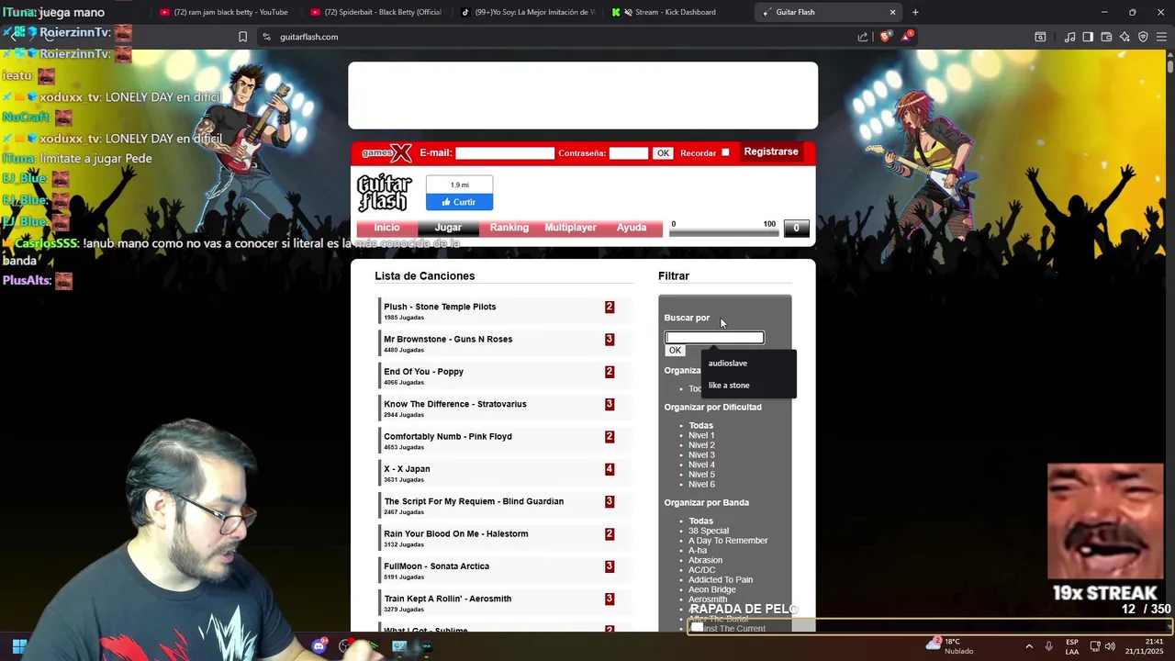Open Discord from the taskbar
This screenshot has width=1175, height=661.
tap(319, 646)
